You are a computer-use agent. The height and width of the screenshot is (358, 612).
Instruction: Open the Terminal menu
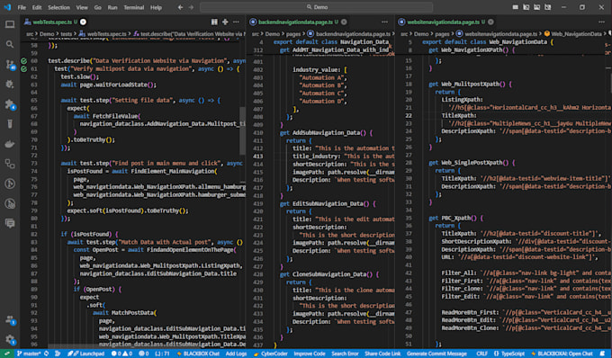pyautogui.click(x=133, y=7)
